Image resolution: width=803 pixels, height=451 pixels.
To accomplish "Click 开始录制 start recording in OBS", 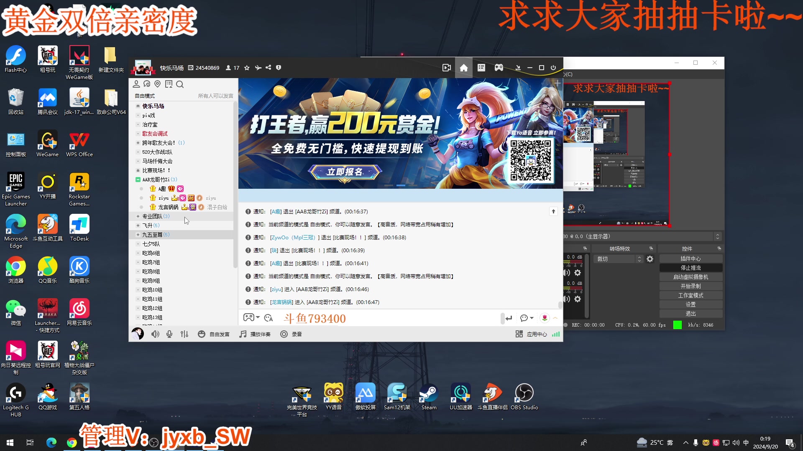I will pos(690,286).
